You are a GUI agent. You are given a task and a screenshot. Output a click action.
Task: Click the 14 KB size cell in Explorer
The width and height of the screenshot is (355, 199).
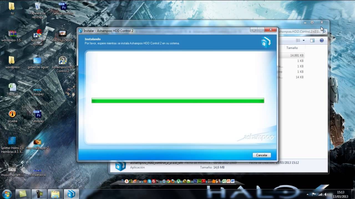click(x=300, y=77)
